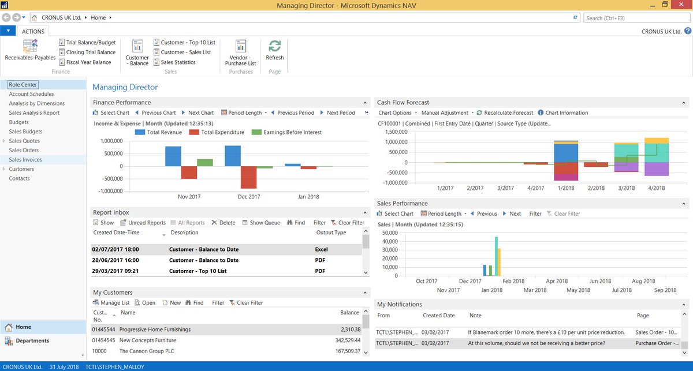This screenshot has height=371, width=693.
Task: Open the Sales Statistics report
Action: [174, 62]
